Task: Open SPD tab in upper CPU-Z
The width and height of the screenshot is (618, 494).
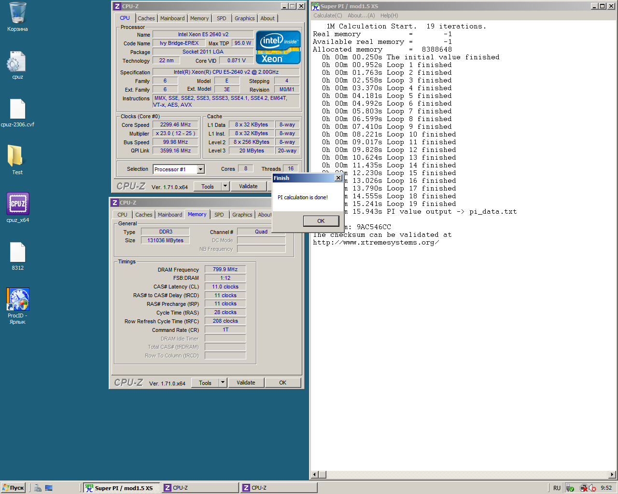Action: 222,18
